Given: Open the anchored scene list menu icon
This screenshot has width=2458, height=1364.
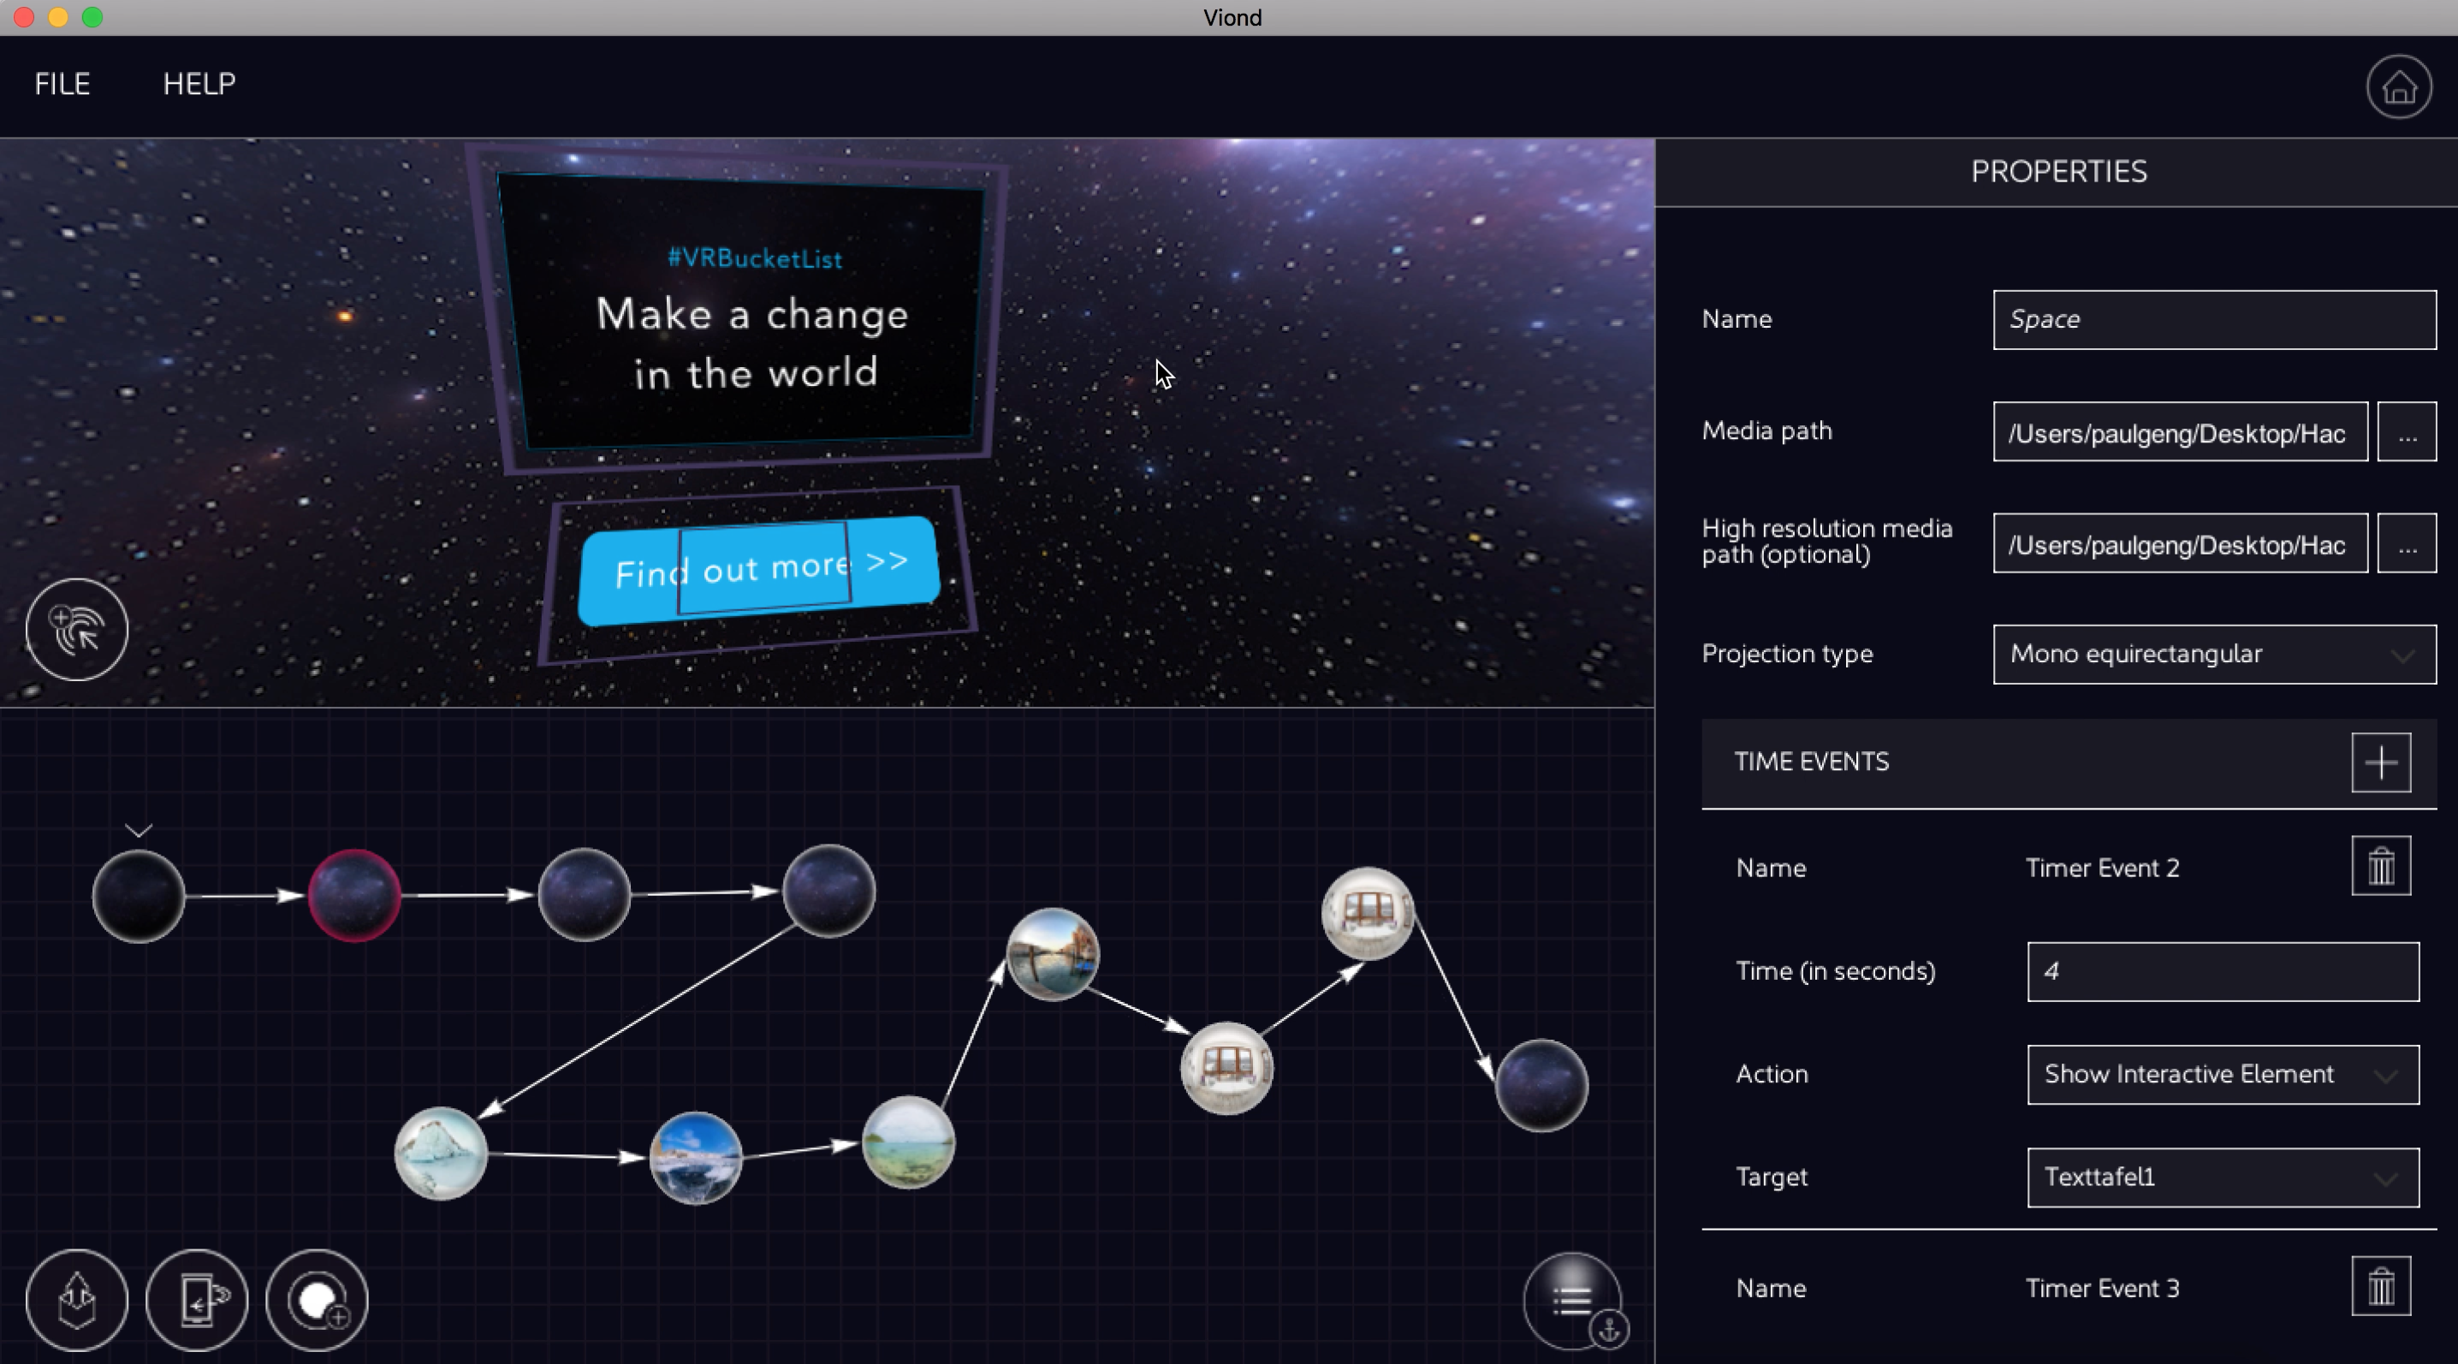Looking at the screenshot, I should coord(1572,1299).
